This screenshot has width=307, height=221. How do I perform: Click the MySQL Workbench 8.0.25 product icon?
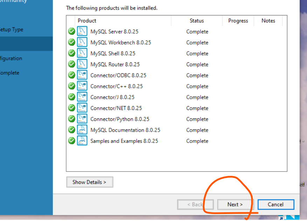coord(82,42)
